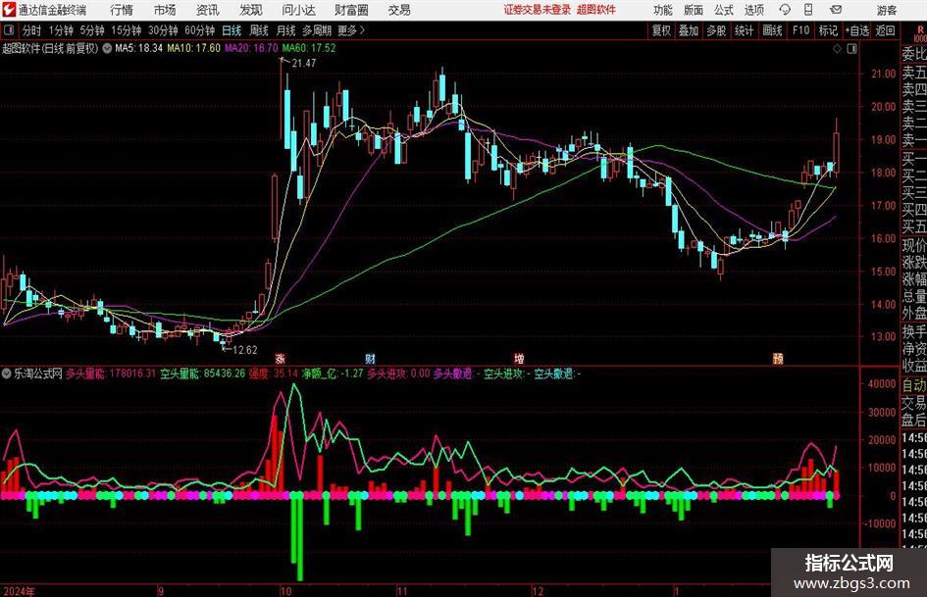Click the customer service headset icon
This screenshot has width=927, height=597.
pos(785,10)
